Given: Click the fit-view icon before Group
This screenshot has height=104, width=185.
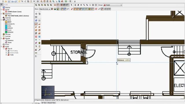Looking at the screenshot, I should 96,5.
